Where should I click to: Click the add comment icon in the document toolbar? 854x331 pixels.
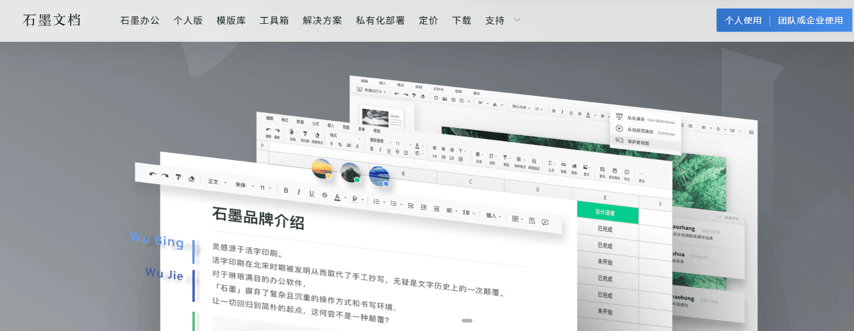tap(545, 222)
